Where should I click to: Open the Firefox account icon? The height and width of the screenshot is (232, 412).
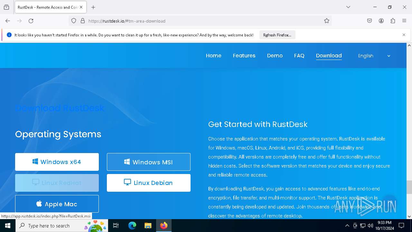pyautogui.click(x=381, y=21)
